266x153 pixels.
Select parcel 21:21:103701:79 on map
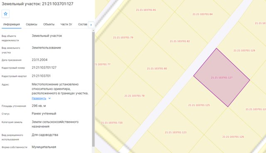pyautogui.click(x=123, y=38)
